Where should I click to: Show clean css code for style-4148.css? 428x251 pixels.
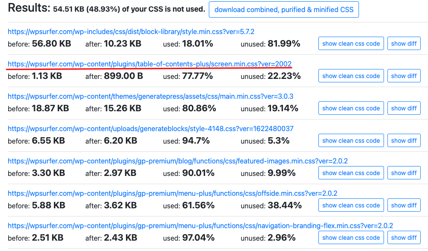(351, 141)
